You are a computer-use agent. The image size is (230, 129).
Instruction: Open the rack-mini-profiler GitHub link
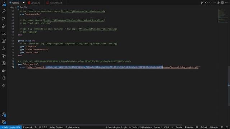coord(74,20)
